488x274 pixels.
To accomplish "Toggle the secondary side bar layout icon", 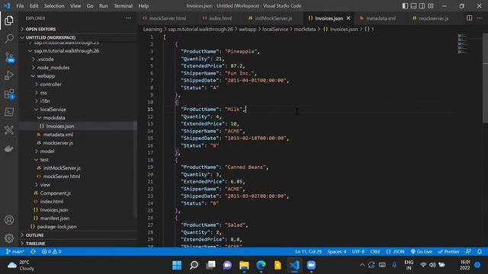I will point(422,6).
